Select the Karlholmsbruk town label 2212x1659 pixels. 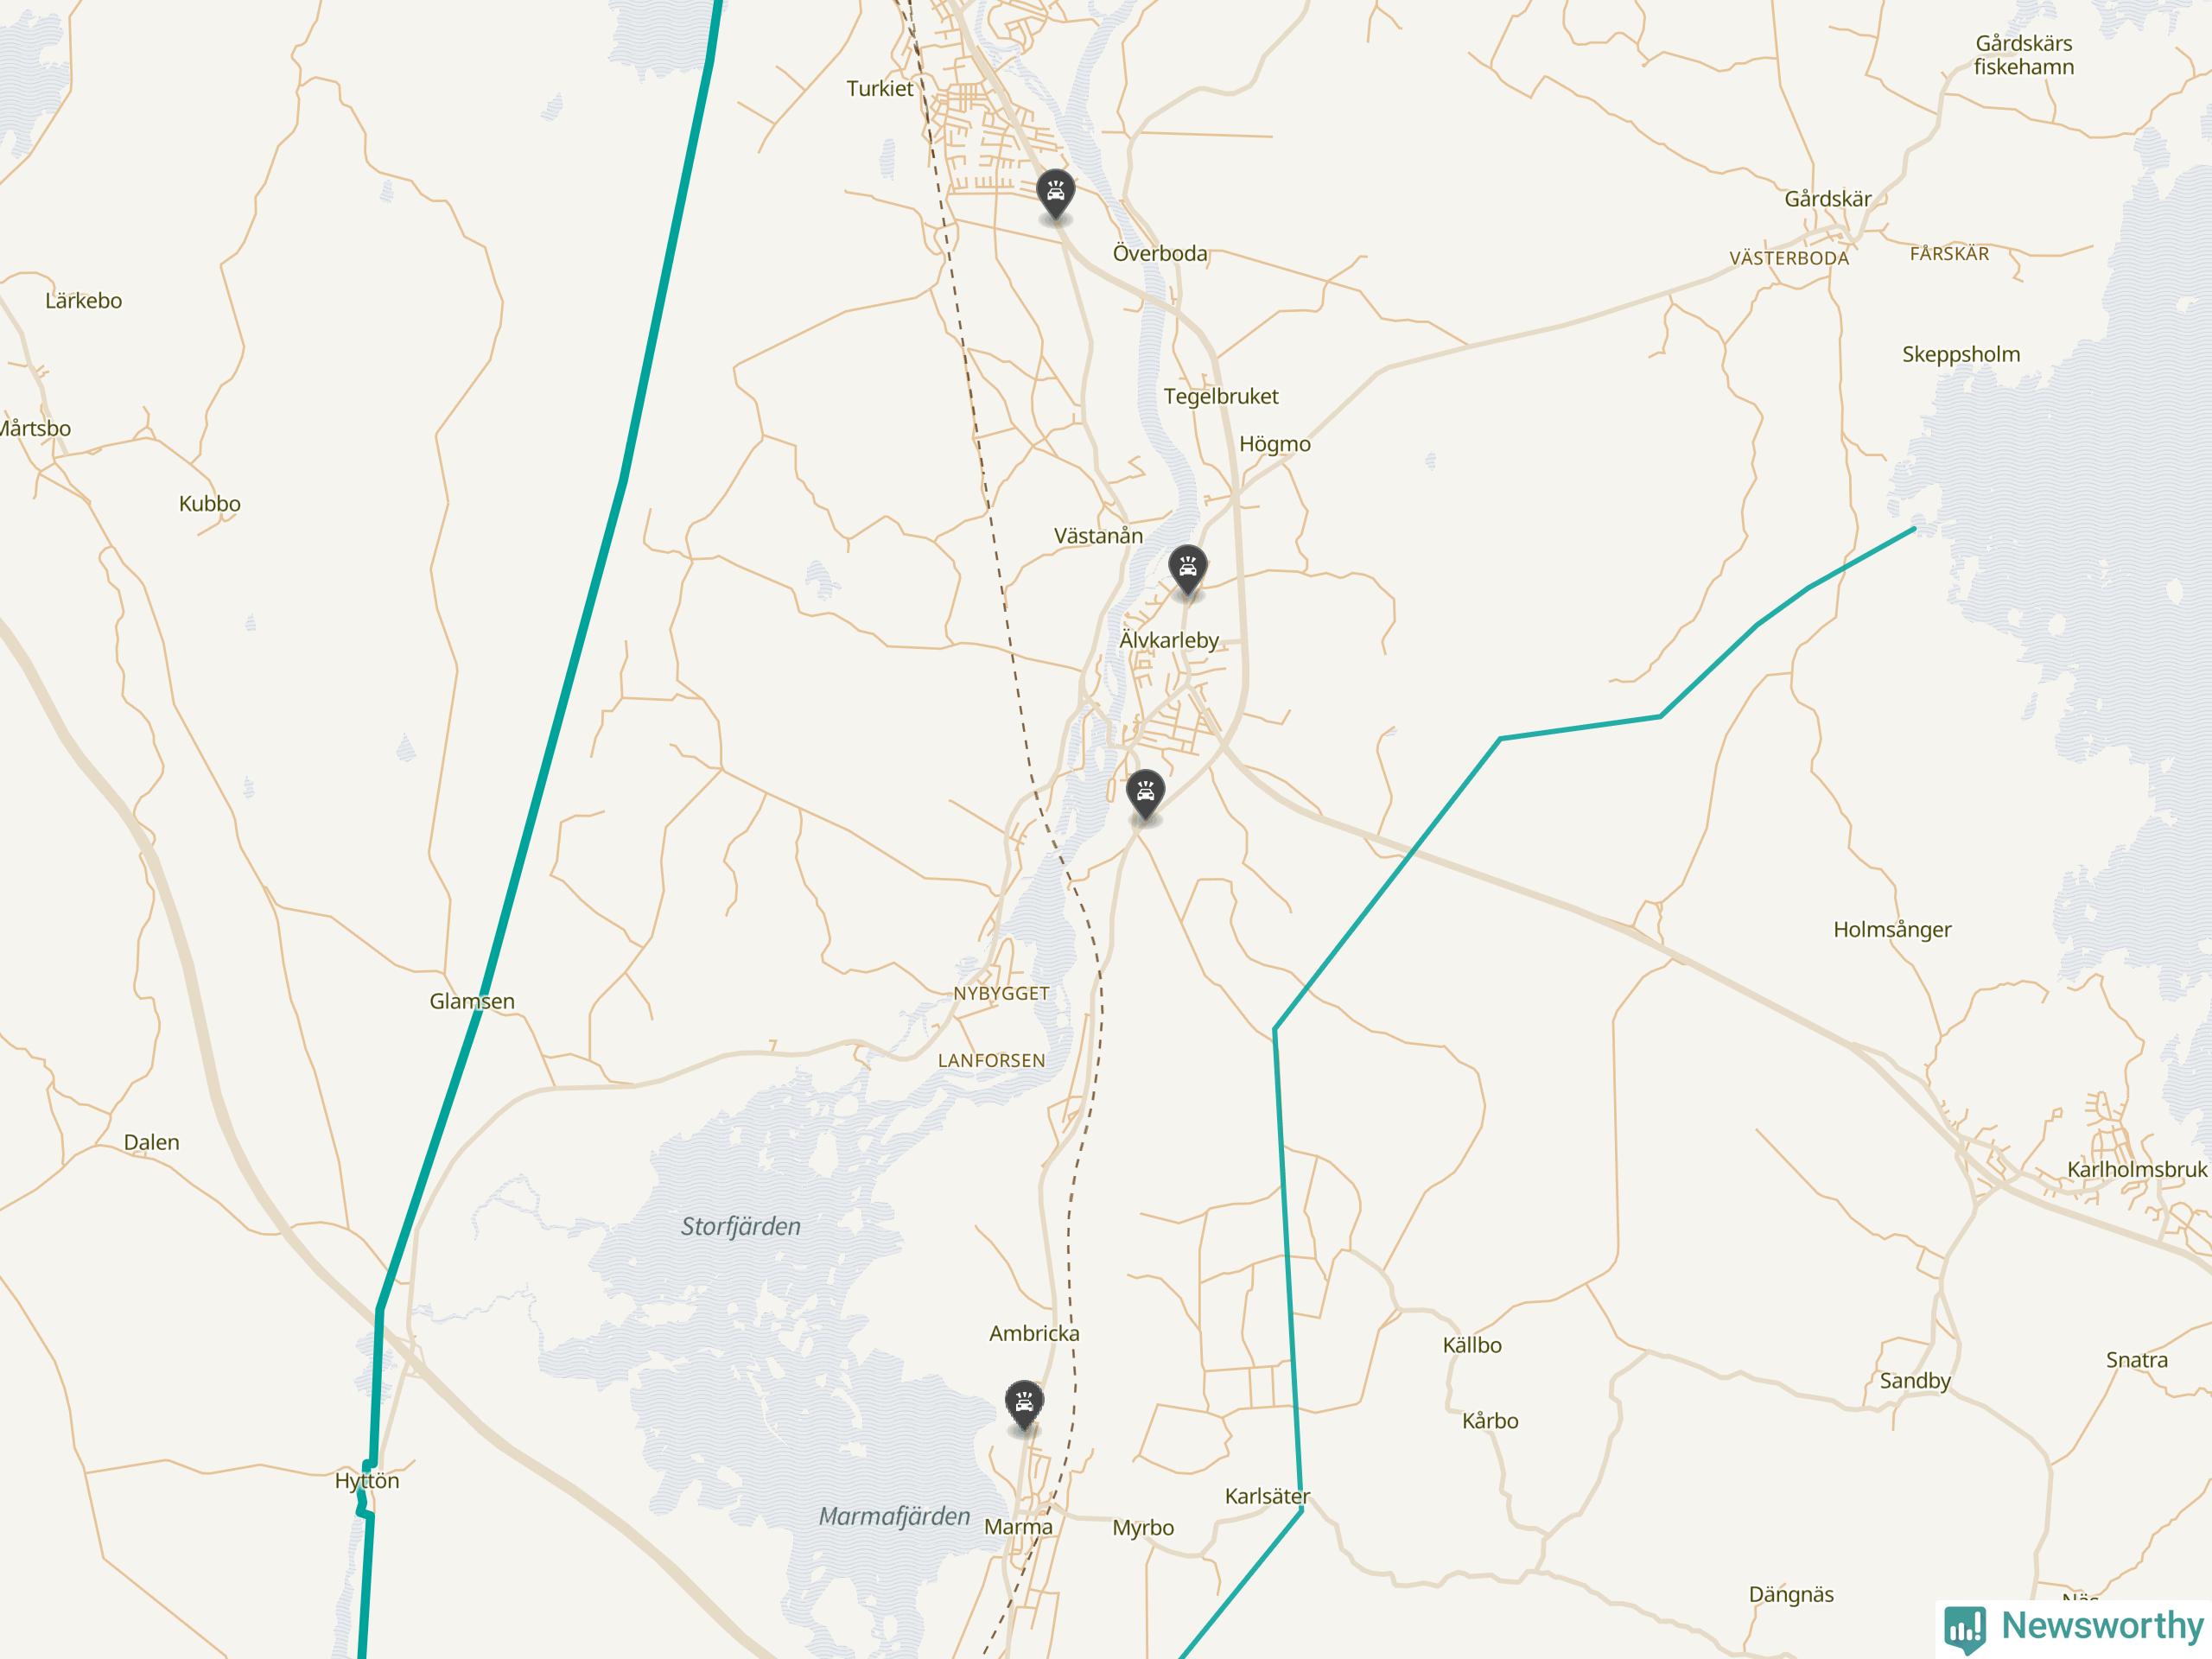point(2137,1169)
